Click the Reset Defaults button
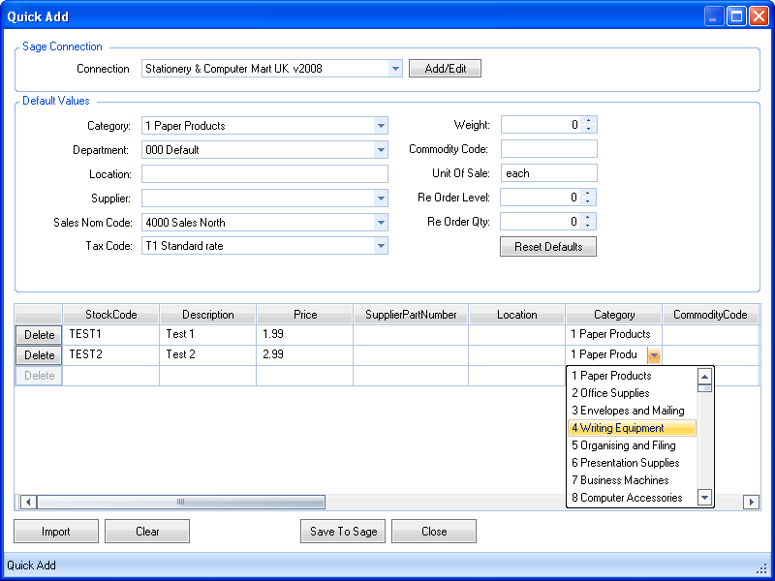This screenshot has height=581, width=775. coord(548,247)
